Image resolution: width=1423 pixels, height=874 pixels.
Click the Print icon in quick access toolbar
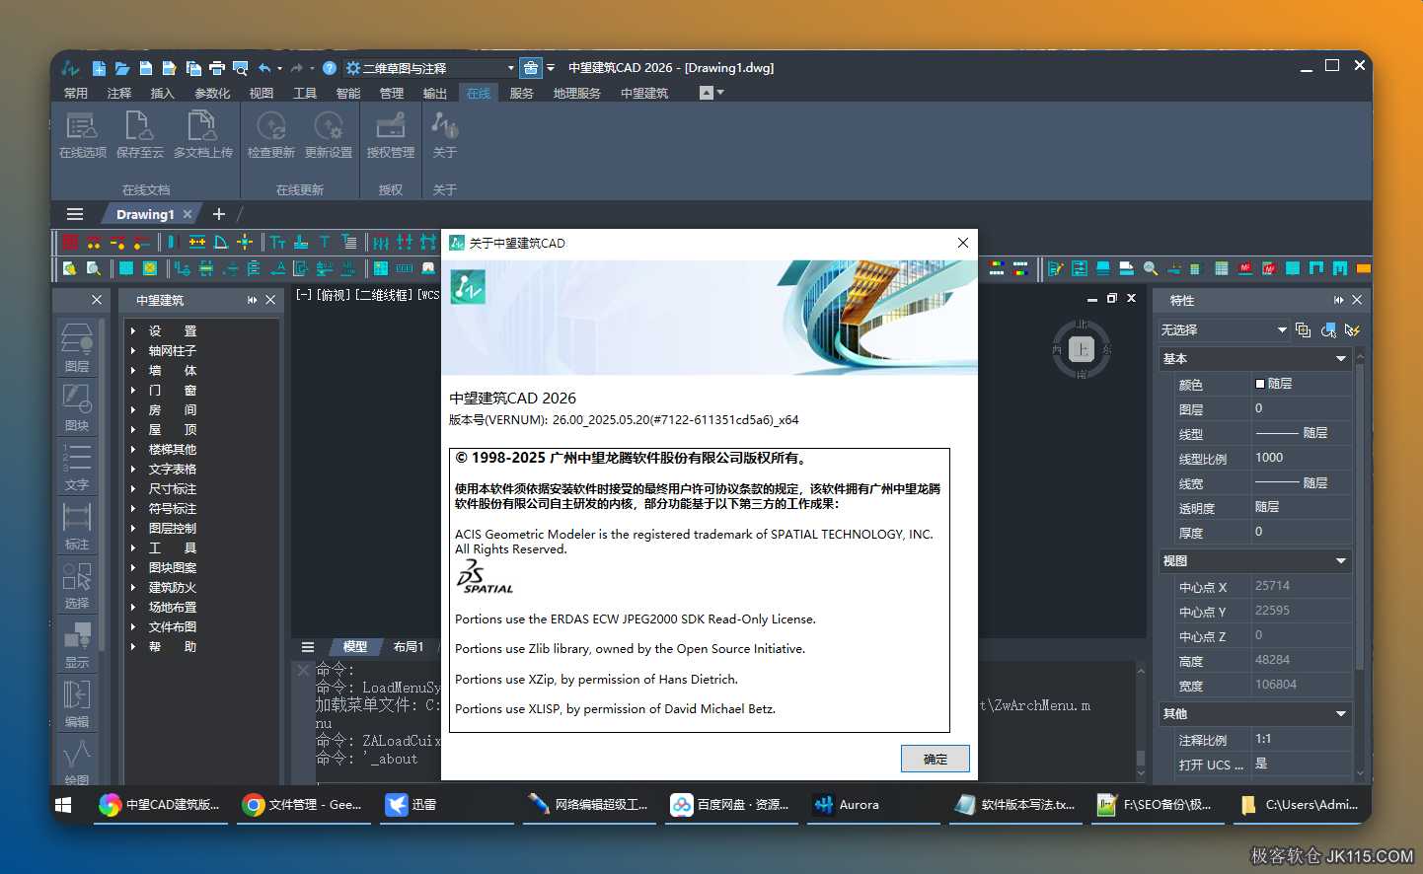click(217, 68)
